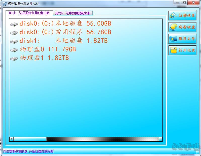Click the drive icon beside disk0 (C:)
201x156 pixels.
pyautogui.click(x=14, y=24)
